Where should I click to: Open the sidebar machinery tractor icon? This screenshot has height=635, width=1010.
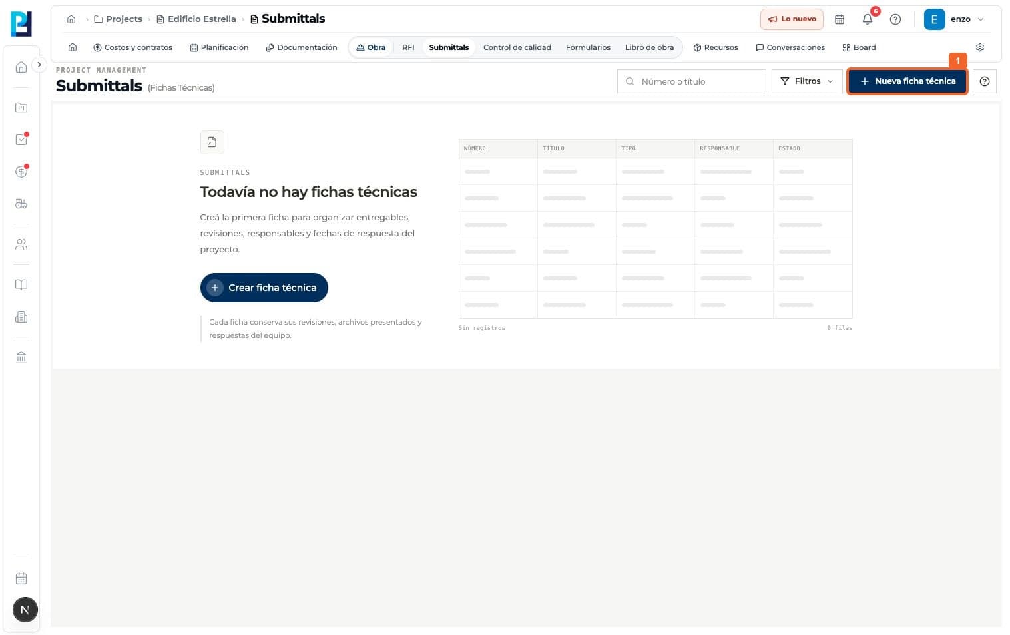click(x=21, y=204)
